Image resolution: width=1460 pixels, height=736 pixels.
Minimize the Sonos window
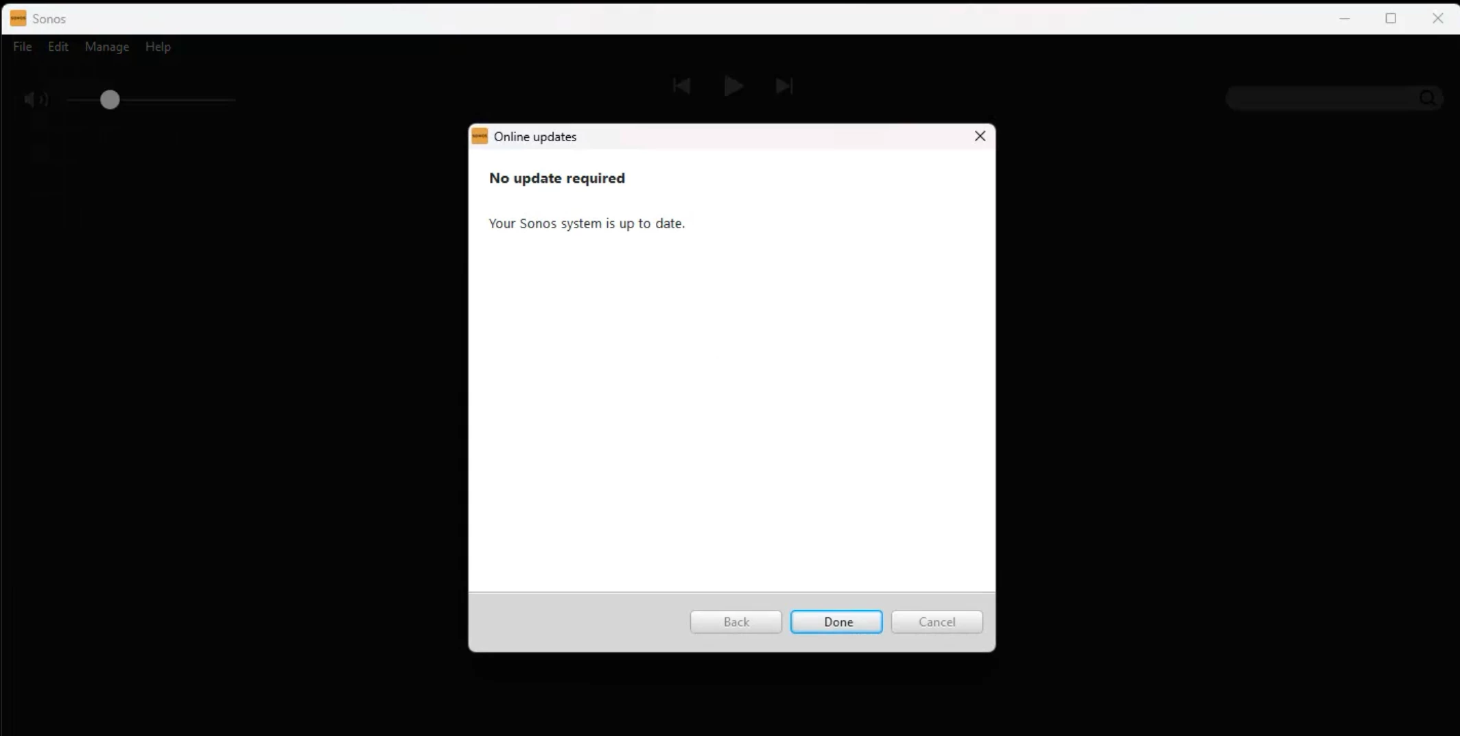point(1345,19)
